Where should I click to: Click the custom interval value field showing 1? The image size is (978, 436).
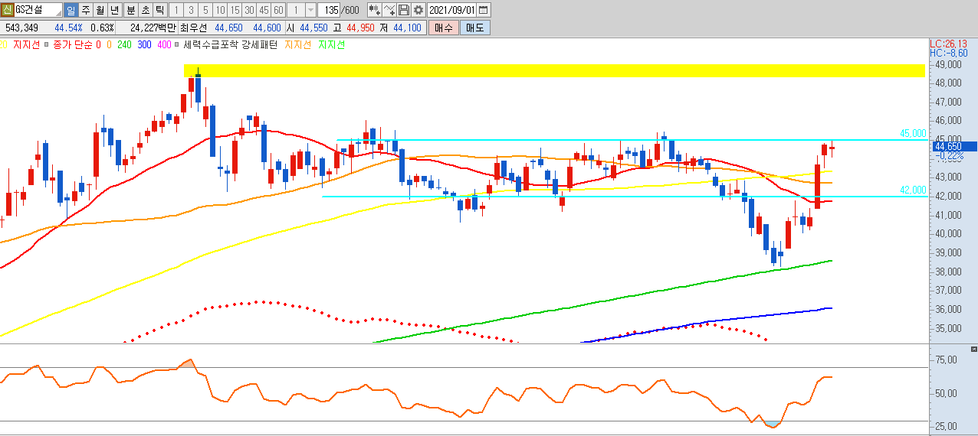[297, 10]
